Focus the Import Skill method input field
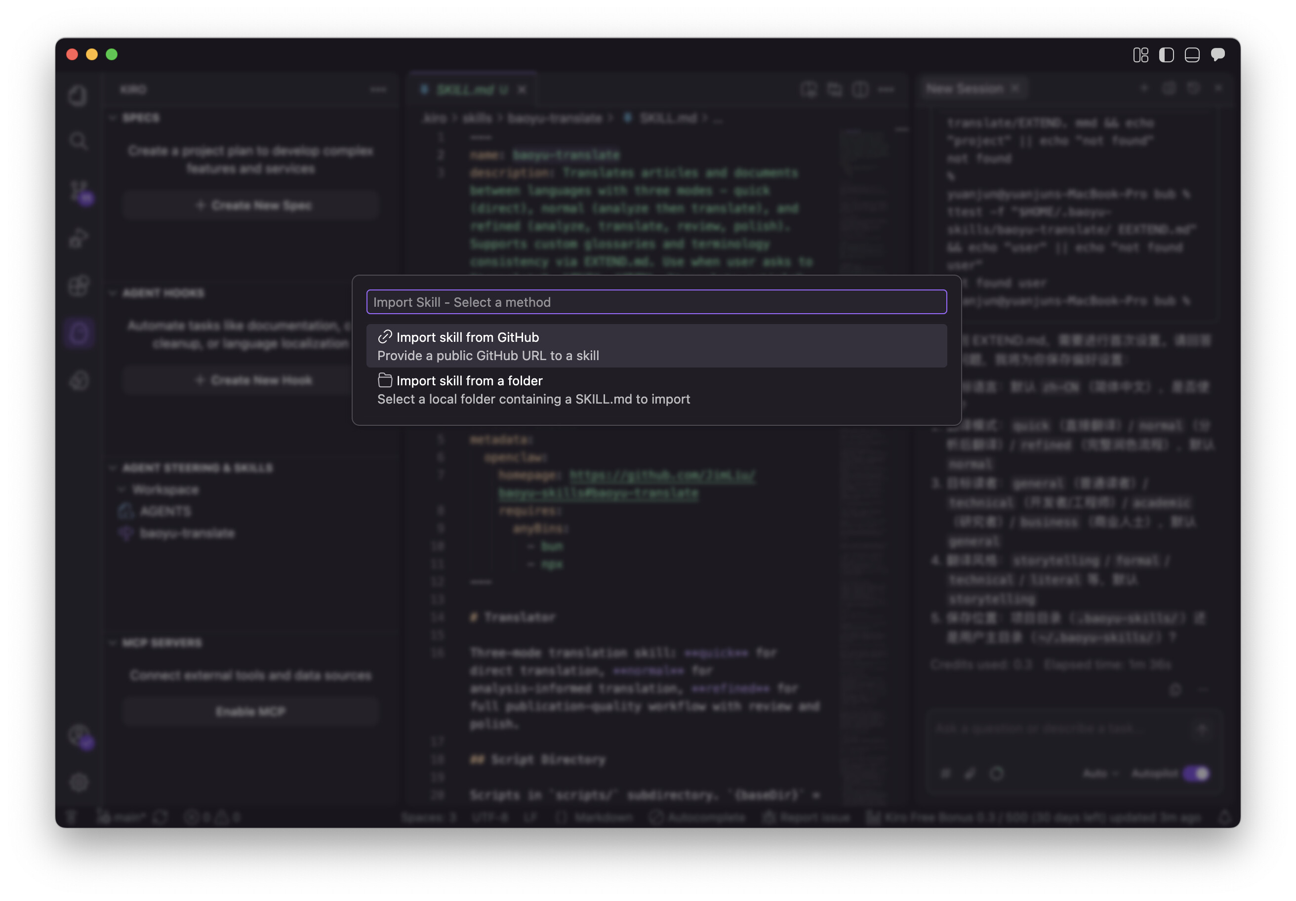1296x901 pixels. [656, 302]
